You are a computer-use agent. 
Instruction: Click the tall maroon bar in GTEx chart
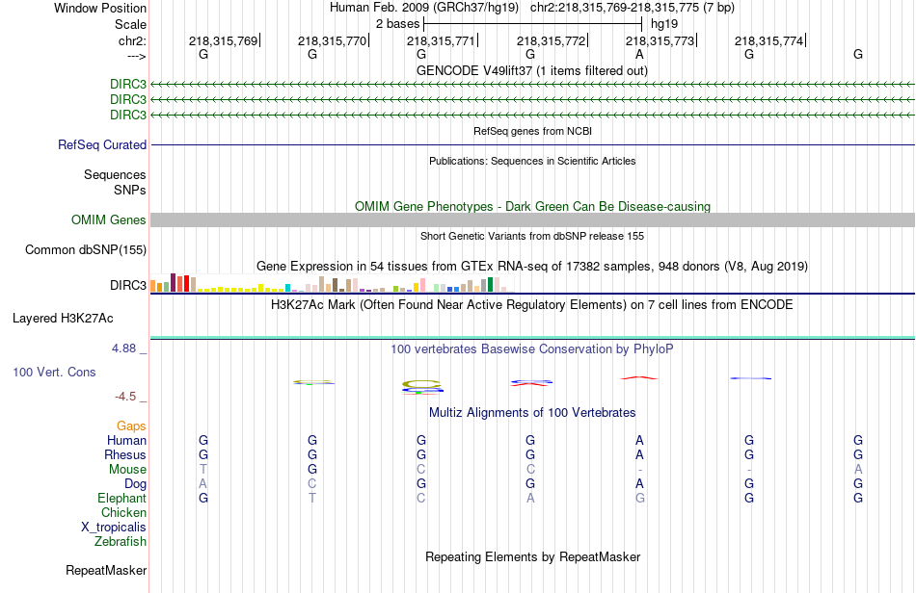click(x=173, y=282)
